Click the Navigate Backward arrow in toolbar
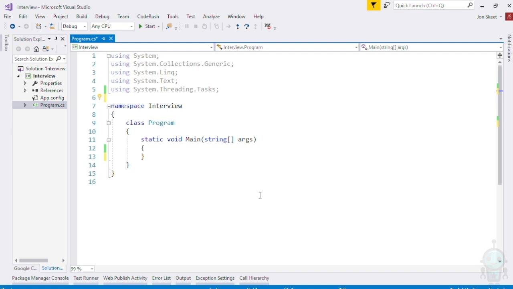The image size is (513, 289). click(12, 26)
